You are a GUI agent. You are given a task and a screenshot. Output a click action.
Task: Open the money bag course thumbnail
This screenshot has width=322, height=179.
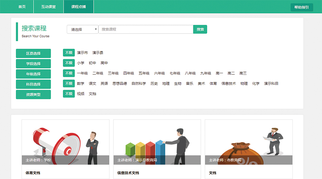click(249, 142)
